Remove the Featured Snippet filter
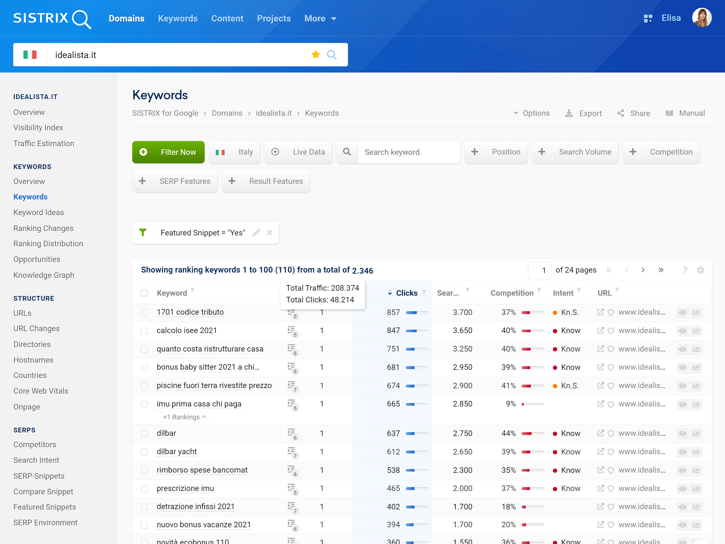Screen dimensions: 725x544 pos(270,232)
